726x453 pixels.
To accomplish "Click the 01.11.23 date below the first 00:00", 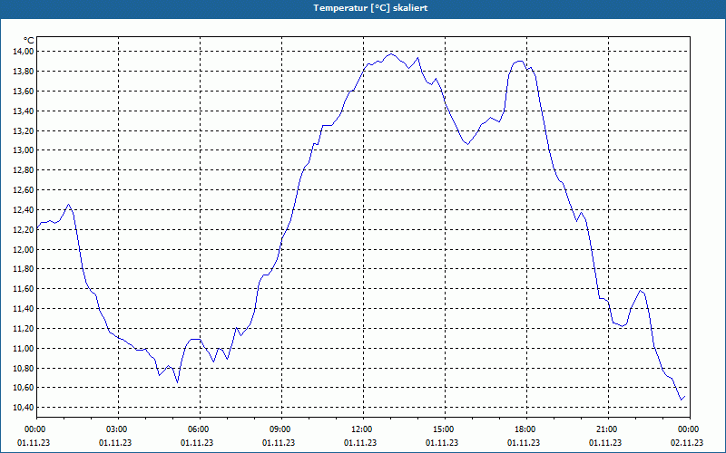I will pyautogui.click(x=34, y=443).
